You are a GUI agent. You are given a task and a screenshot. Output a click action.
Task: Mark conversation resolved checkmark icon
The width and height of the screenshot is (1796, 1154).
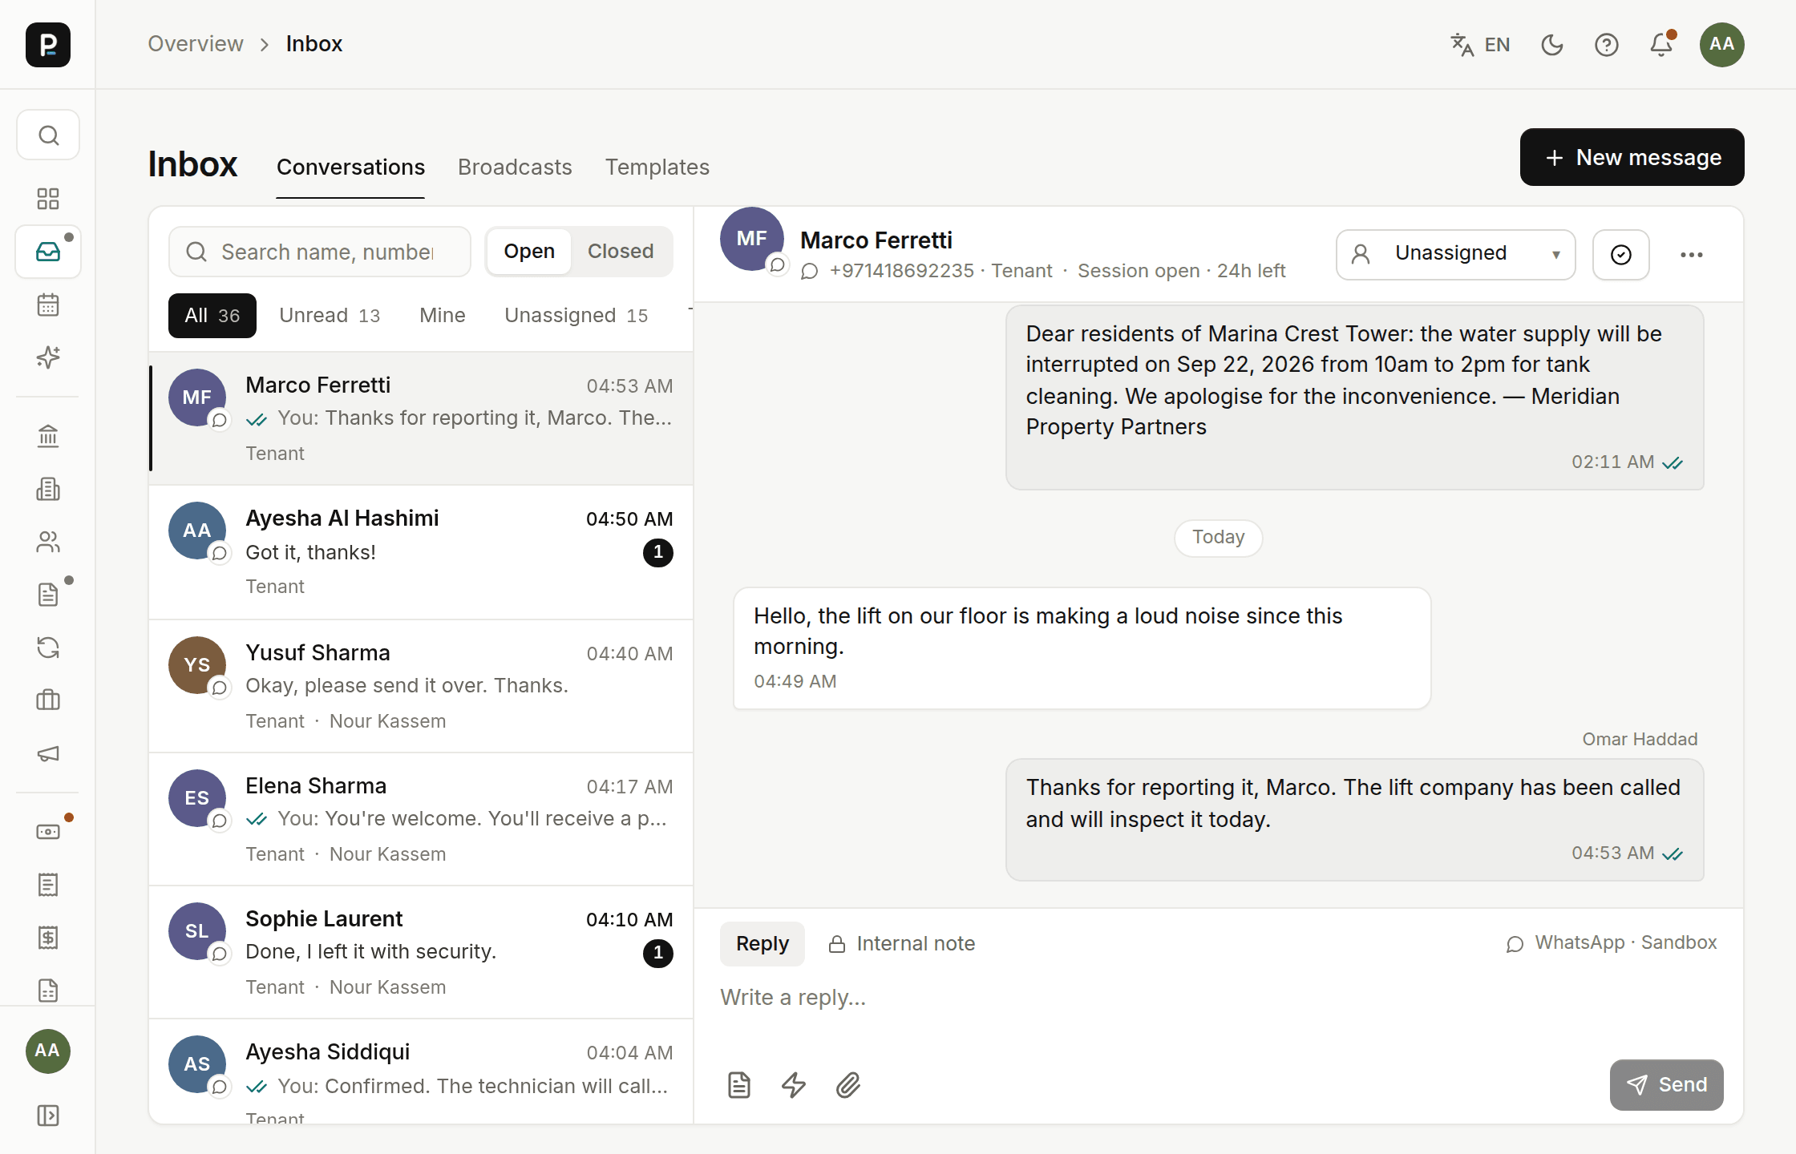[x=1621, y=255]
